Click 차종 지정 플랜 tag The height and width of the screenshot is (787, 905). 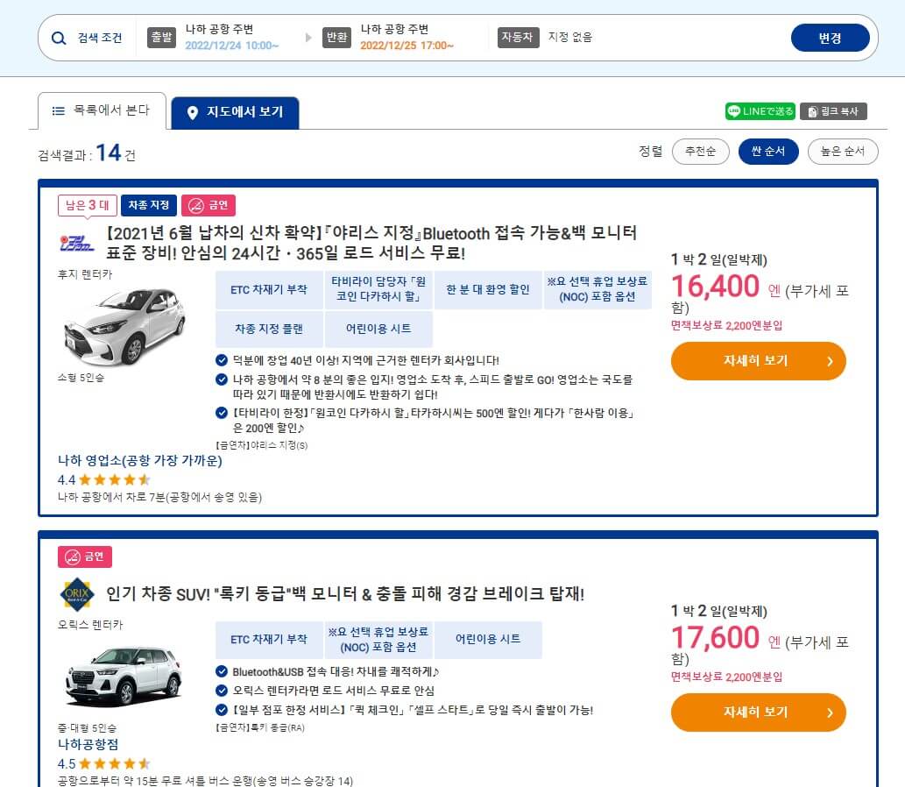coord(269,330)
